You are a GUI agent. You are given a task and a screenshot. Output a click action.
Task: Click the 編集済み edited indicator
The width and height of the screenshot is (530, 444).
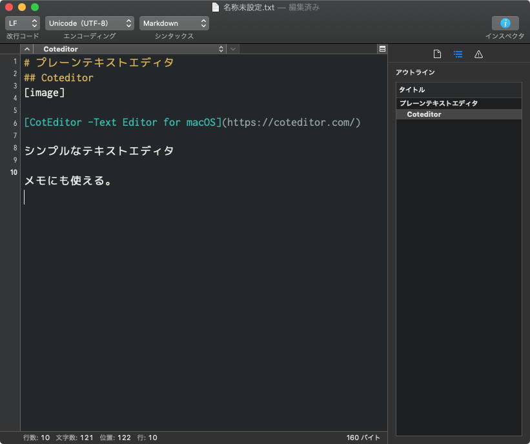click(304, 7)
